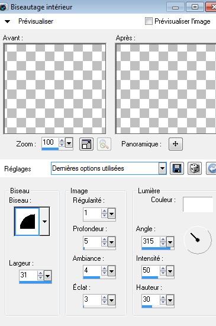Open the Profondeur dropdown arrow
This screenshot has height=326, width=216.
(111, 242)
